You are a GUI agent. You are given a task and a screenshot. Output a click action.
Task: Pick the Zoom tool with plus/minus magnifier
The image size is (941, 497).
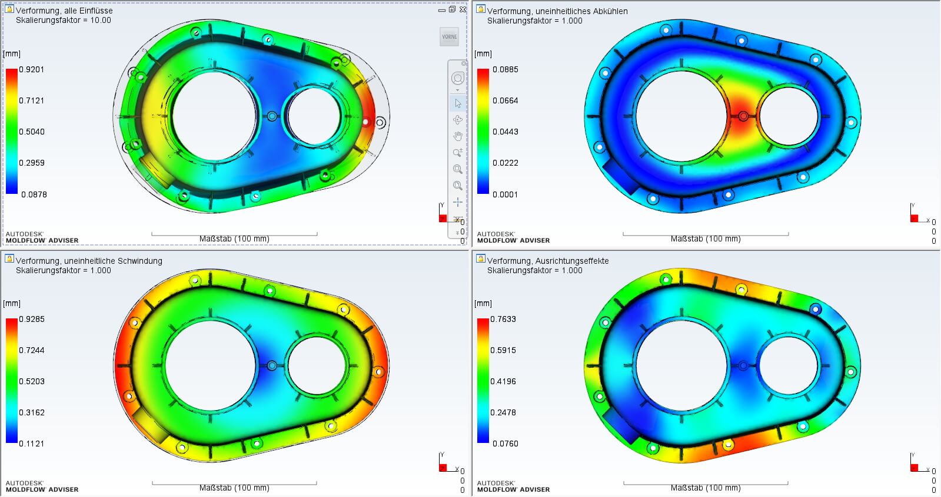pyautogui.click(x=457, y=153)
